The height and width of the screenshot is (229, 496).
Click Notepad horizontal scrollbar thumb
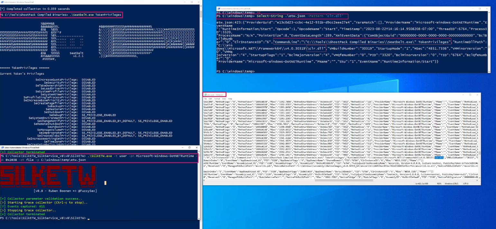[344, 180]
